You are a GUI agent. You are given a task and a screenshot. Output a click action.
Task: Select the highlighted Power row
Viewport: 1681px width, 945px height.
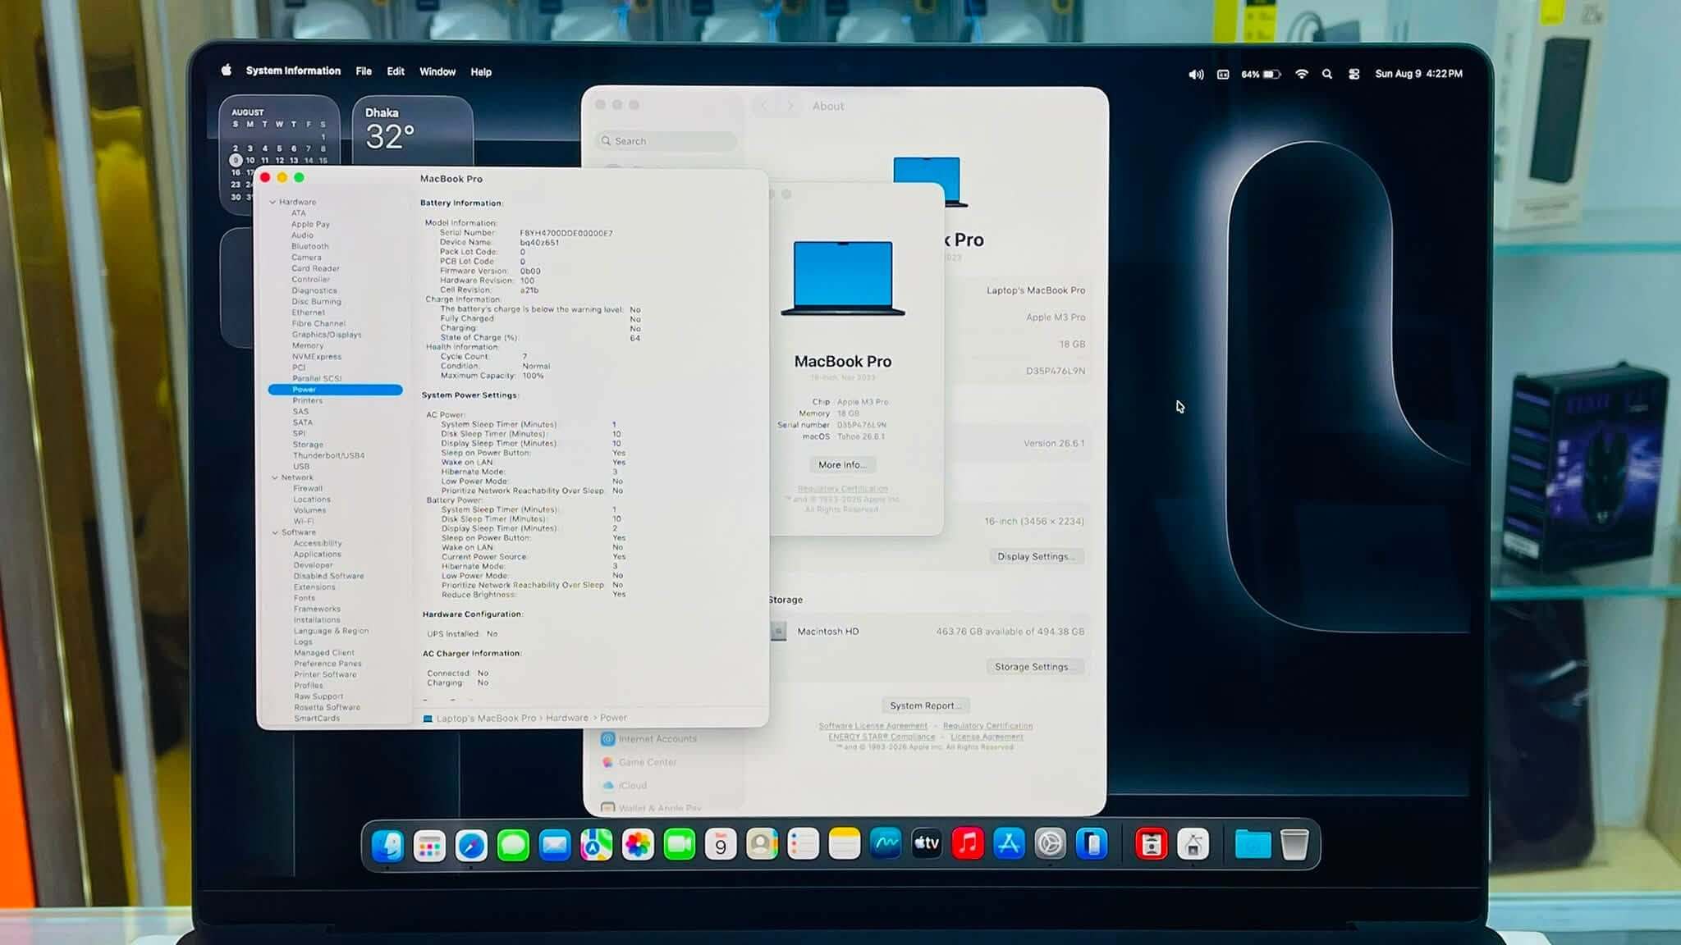pos(335,390)
